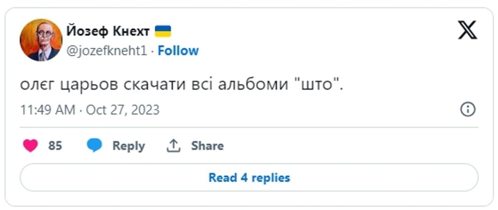Open the Twitter info circle icon

468,110
